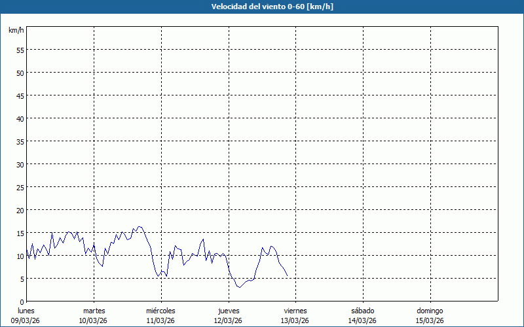Select the "martes" day label
This screenshot has width=524, height=327.
94,311
